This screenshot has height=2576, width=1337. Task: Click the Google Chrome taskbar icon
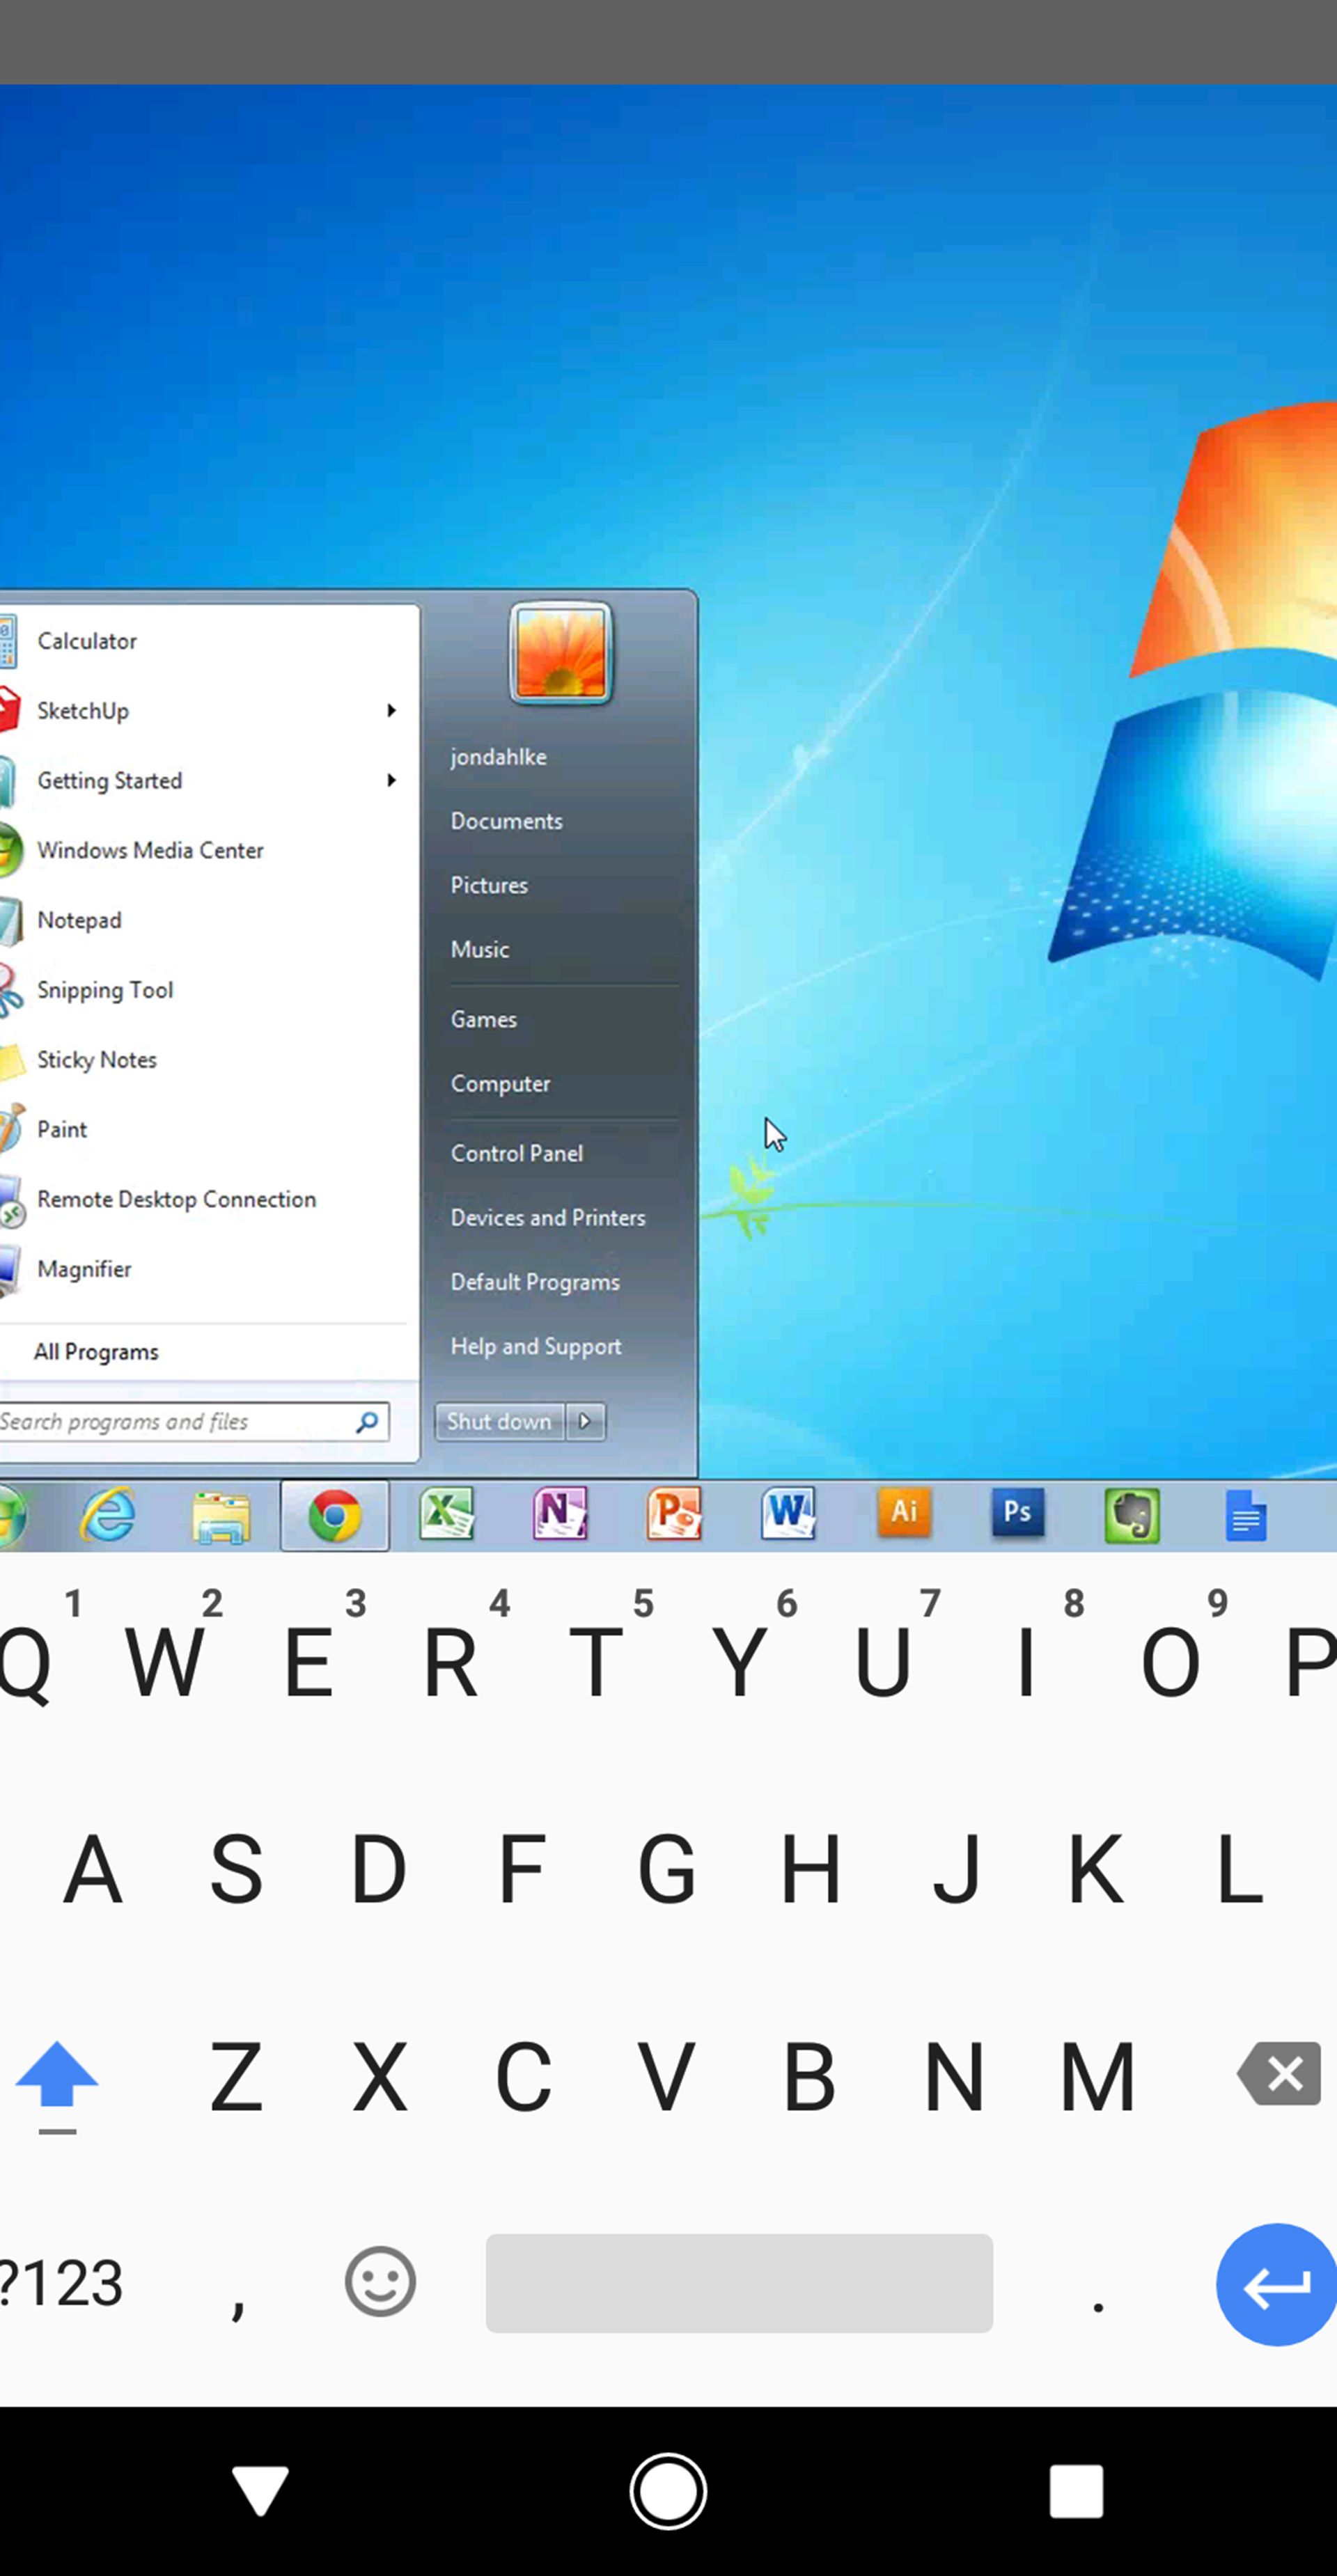[x=335, y=1516]
